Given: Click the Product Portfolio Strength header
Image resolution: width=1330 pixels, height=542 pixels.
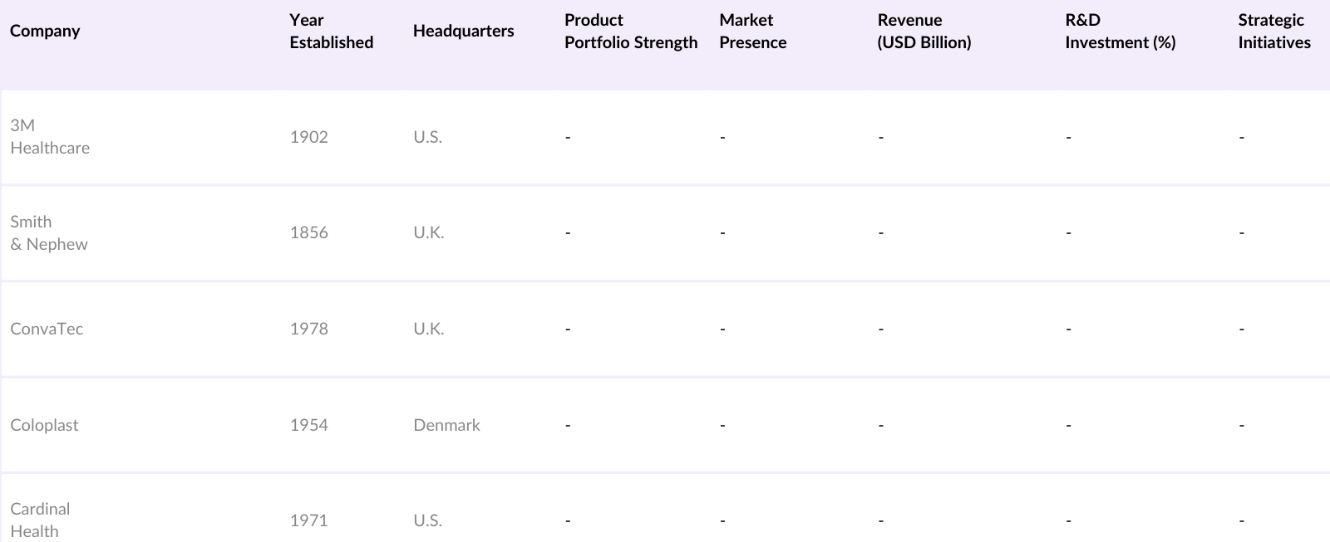Looking at the screenshot, I should tap(630, 31).
